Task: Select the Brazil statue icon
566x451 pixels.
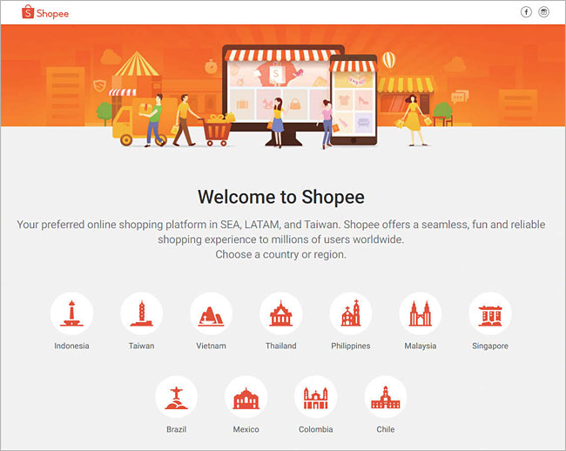Action: click(176, 397)
